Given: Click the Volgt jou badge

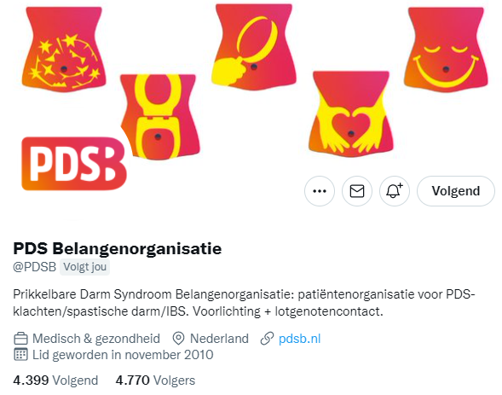Looking at the screenshot, I should [84, 267].
